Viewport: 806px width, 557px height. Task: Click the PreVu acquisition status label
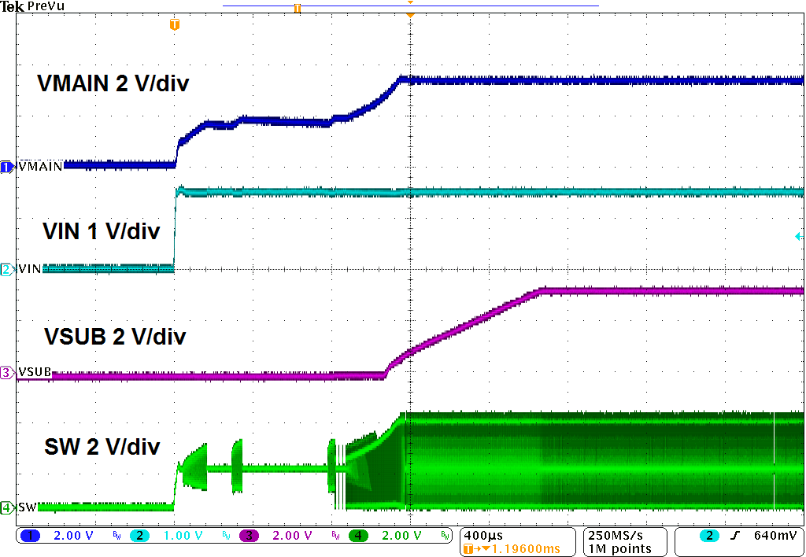point(46,6)
